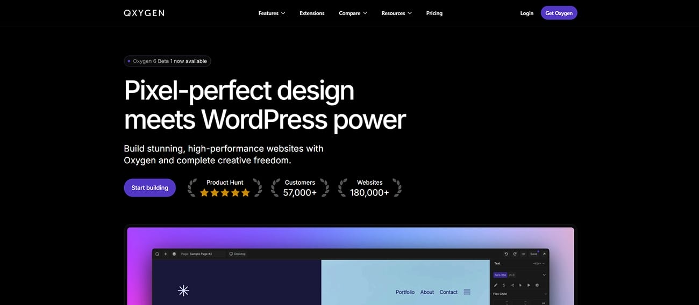Collapse the Flex Child section
The image size is (699, 305).
tap(546, 294)
